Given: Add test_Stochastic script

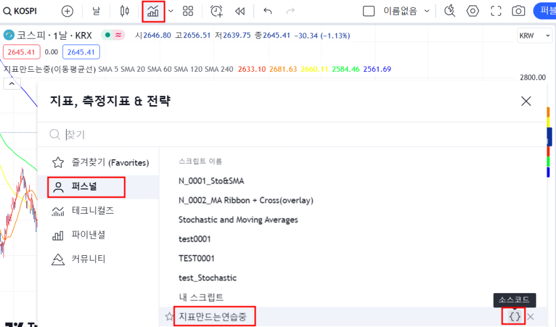Looking at the screenshot, I should 207,278.
